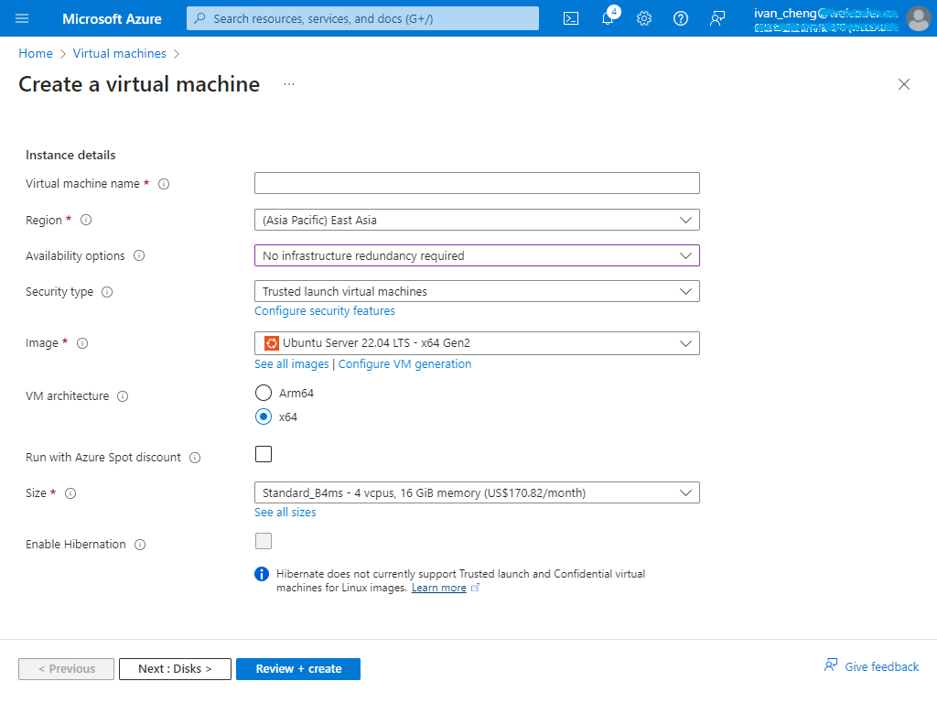The height and width of the screenshot is (703, 937).
Task: Open the account avatar menu
Action: click(919, 18)
